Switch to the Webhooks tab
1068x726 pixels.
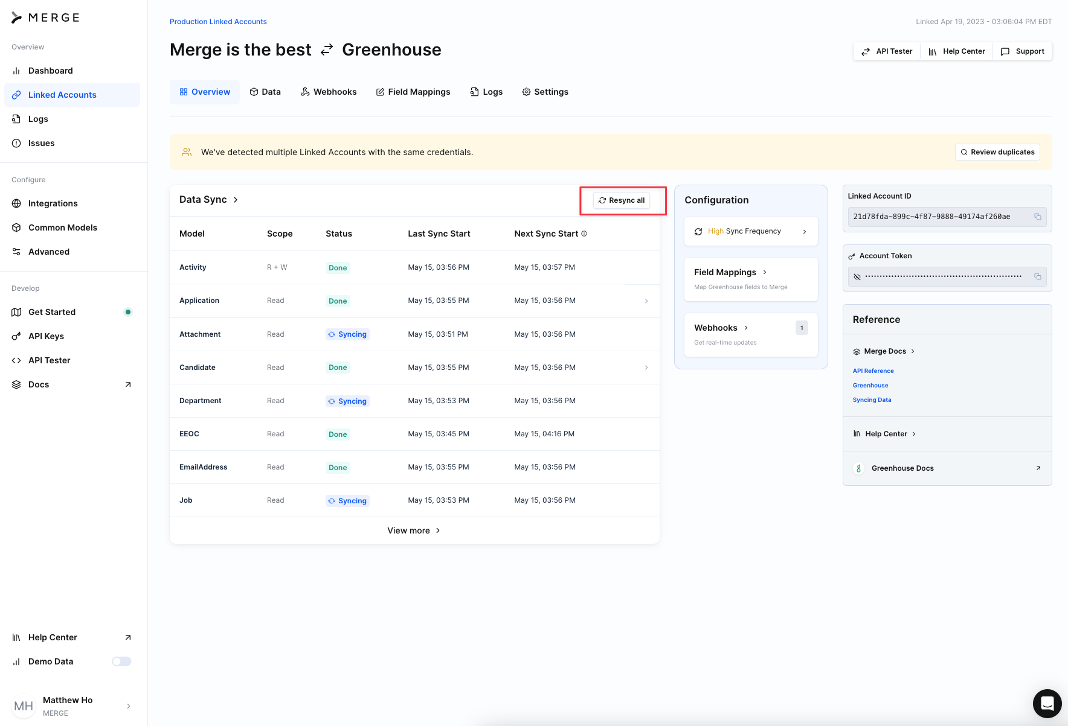329,92
